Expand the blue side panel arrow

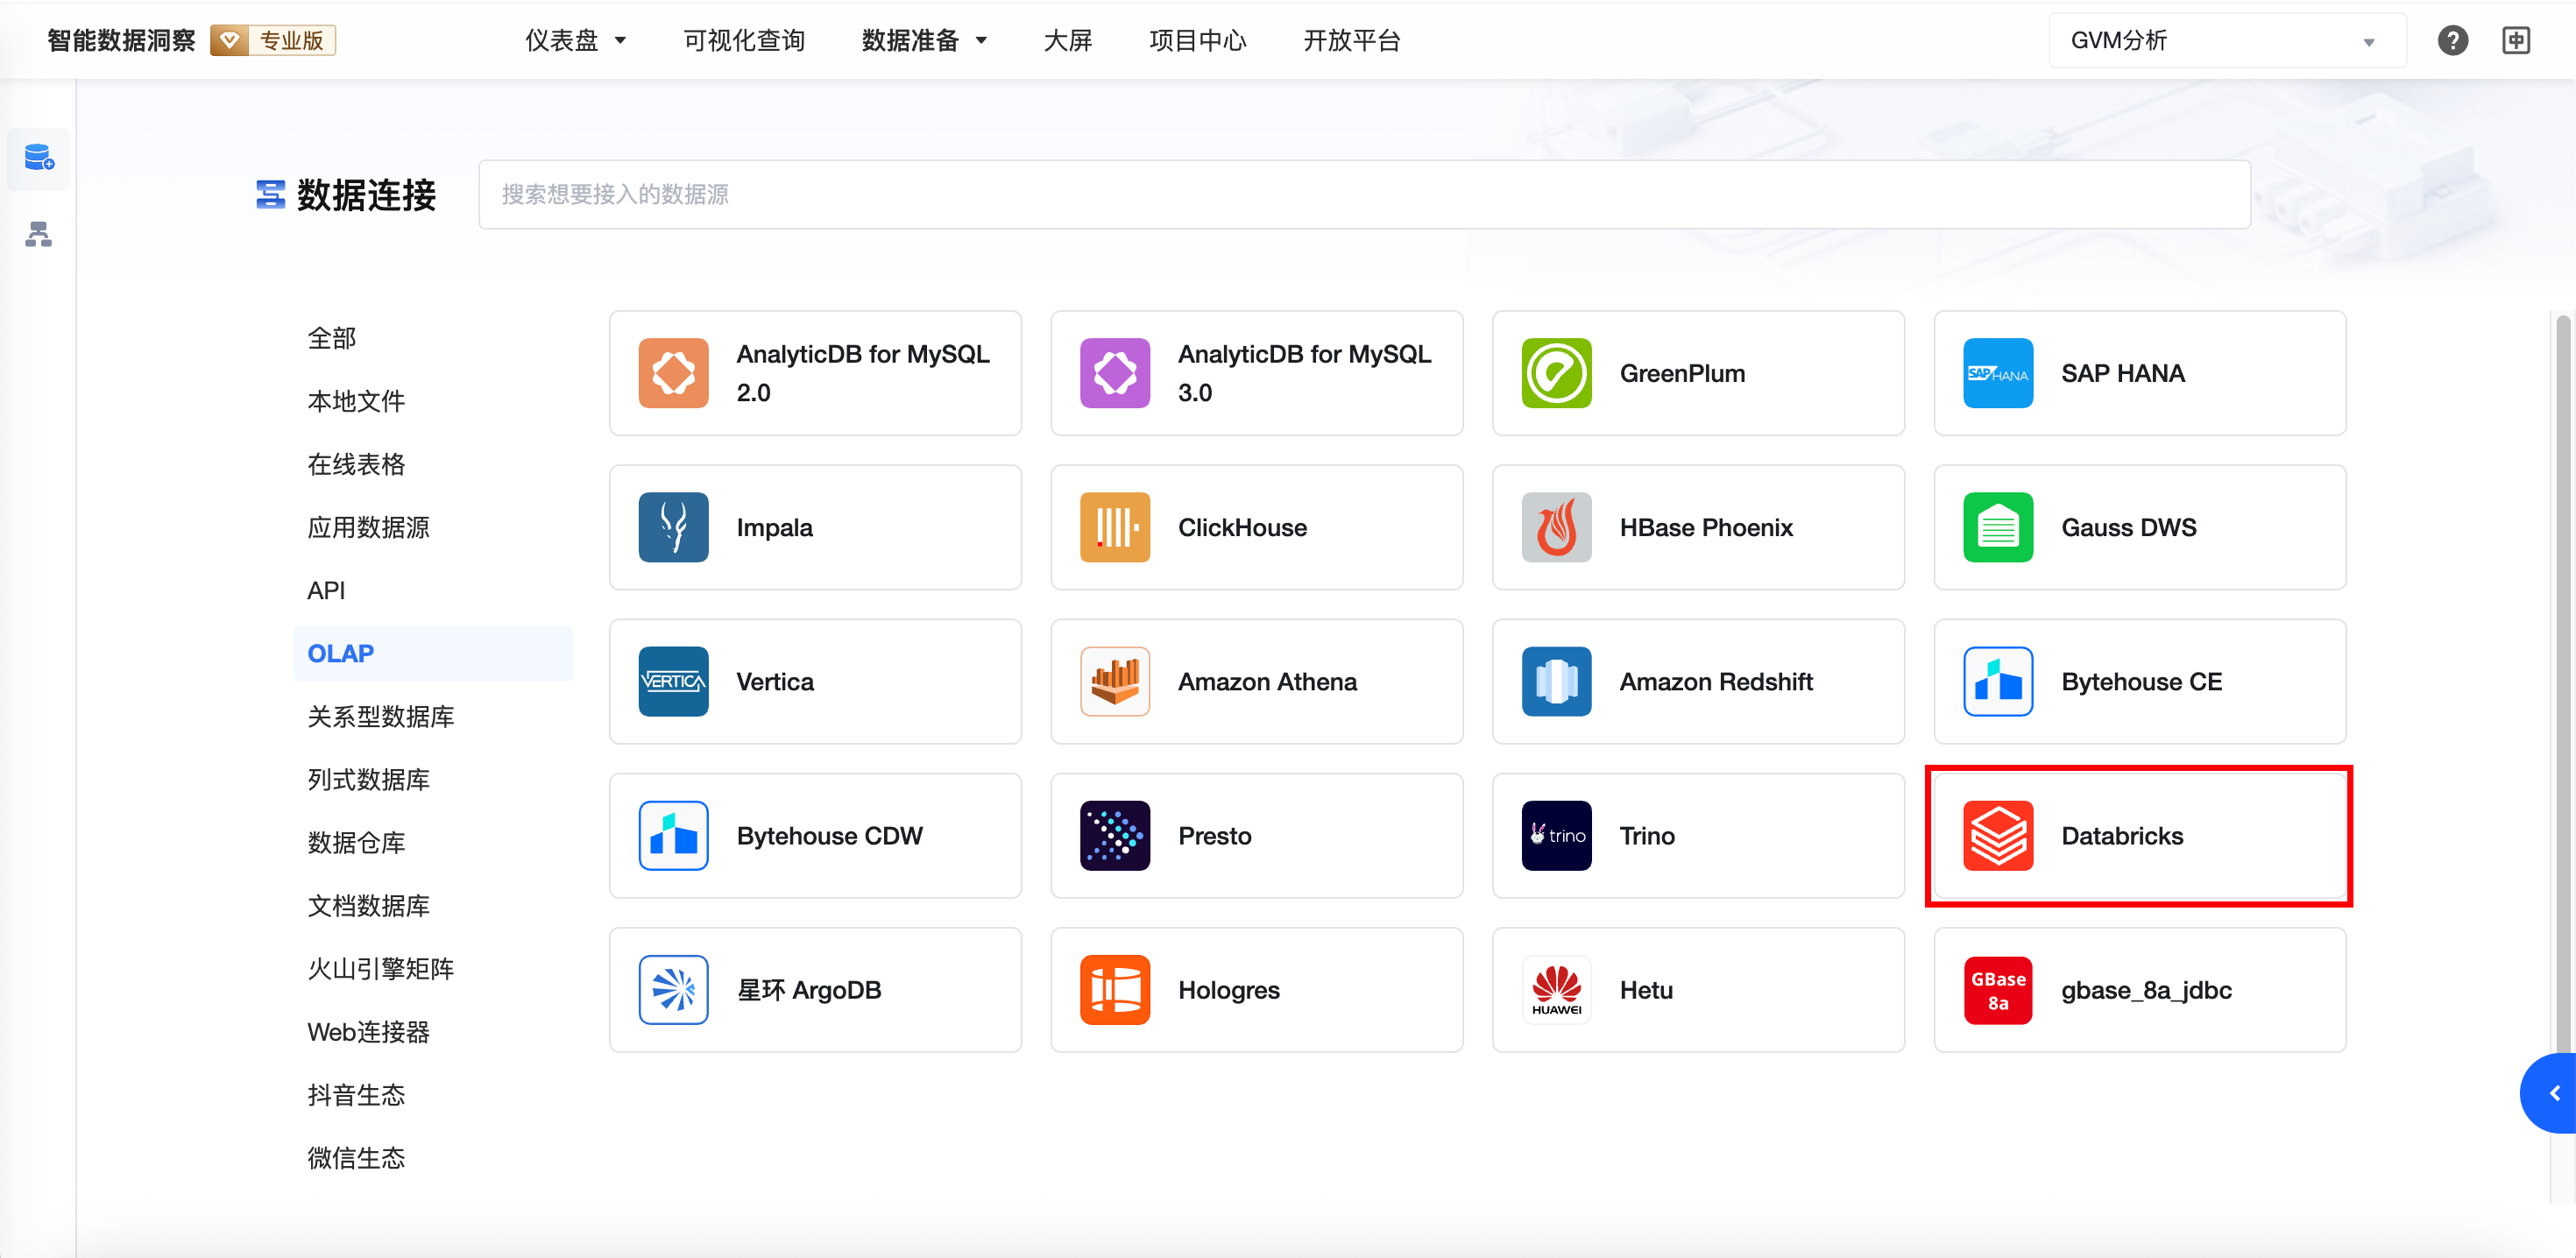[x=2554, y=1092]
